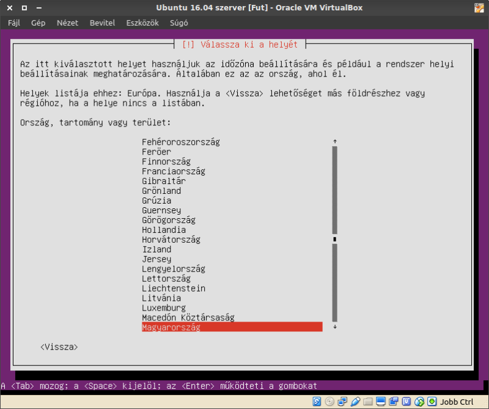Close the VirtualBox window
The width and height of the screenshot is (489, 409).
point(10,8)
